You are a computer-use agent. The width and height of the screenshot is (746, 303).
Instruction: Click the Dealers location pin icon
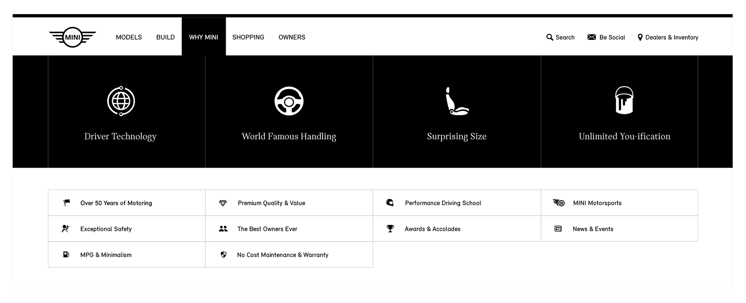pyautogui.click(x=640, y=37)
